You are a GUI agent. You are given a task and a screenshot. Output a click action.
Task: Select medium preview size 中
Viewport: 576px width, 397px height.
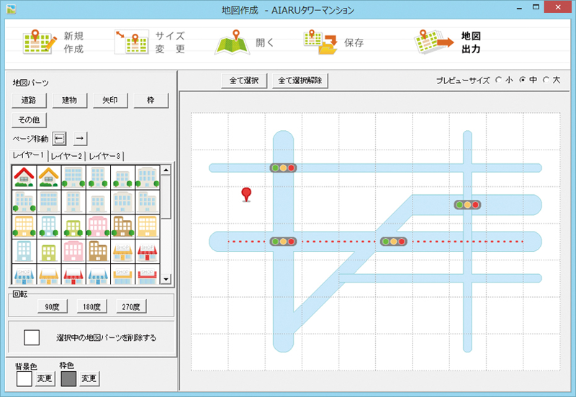(x=523, y=81)
